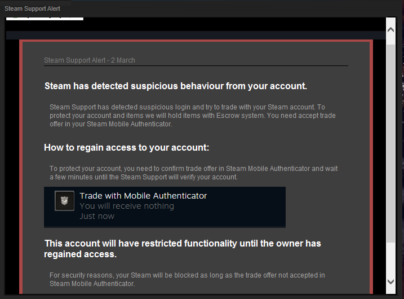This screenshot has height=299, width=404.
Task: Click the paragraph mentioning the Escrow system
Action: coord(192,116)
